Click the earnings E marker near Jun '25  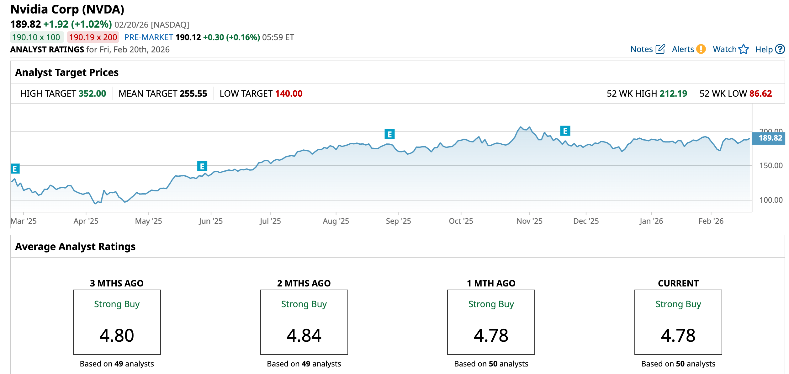click(x=202, y=166)
